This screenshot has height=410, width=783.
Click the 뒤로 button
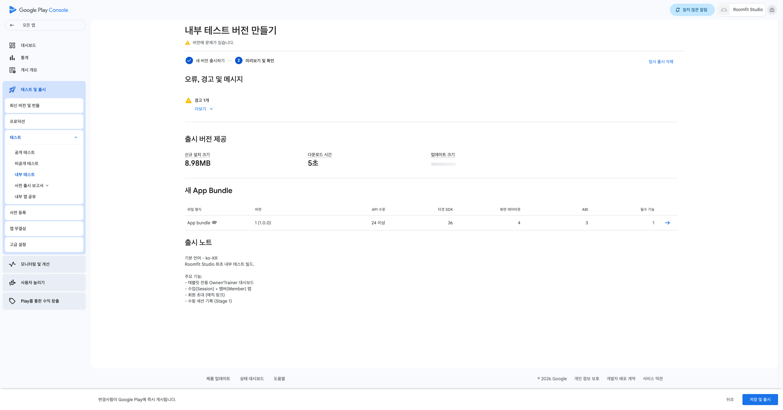[x=730, y=400]
